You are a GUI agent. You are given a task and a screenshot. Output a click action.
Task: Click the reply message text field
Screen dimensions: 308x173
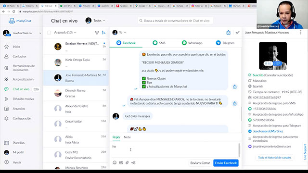(x=175, y=149)
